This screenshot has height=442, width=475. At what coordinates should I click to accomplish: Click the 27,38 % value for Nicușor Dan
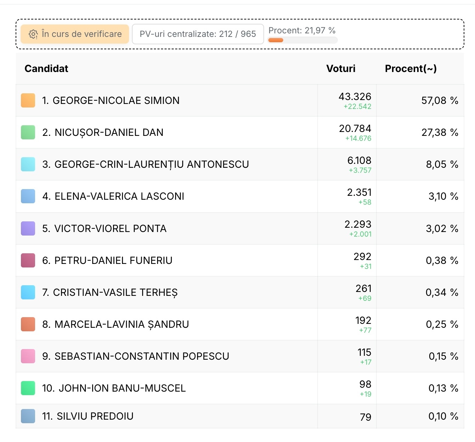[x=440, y=132]
